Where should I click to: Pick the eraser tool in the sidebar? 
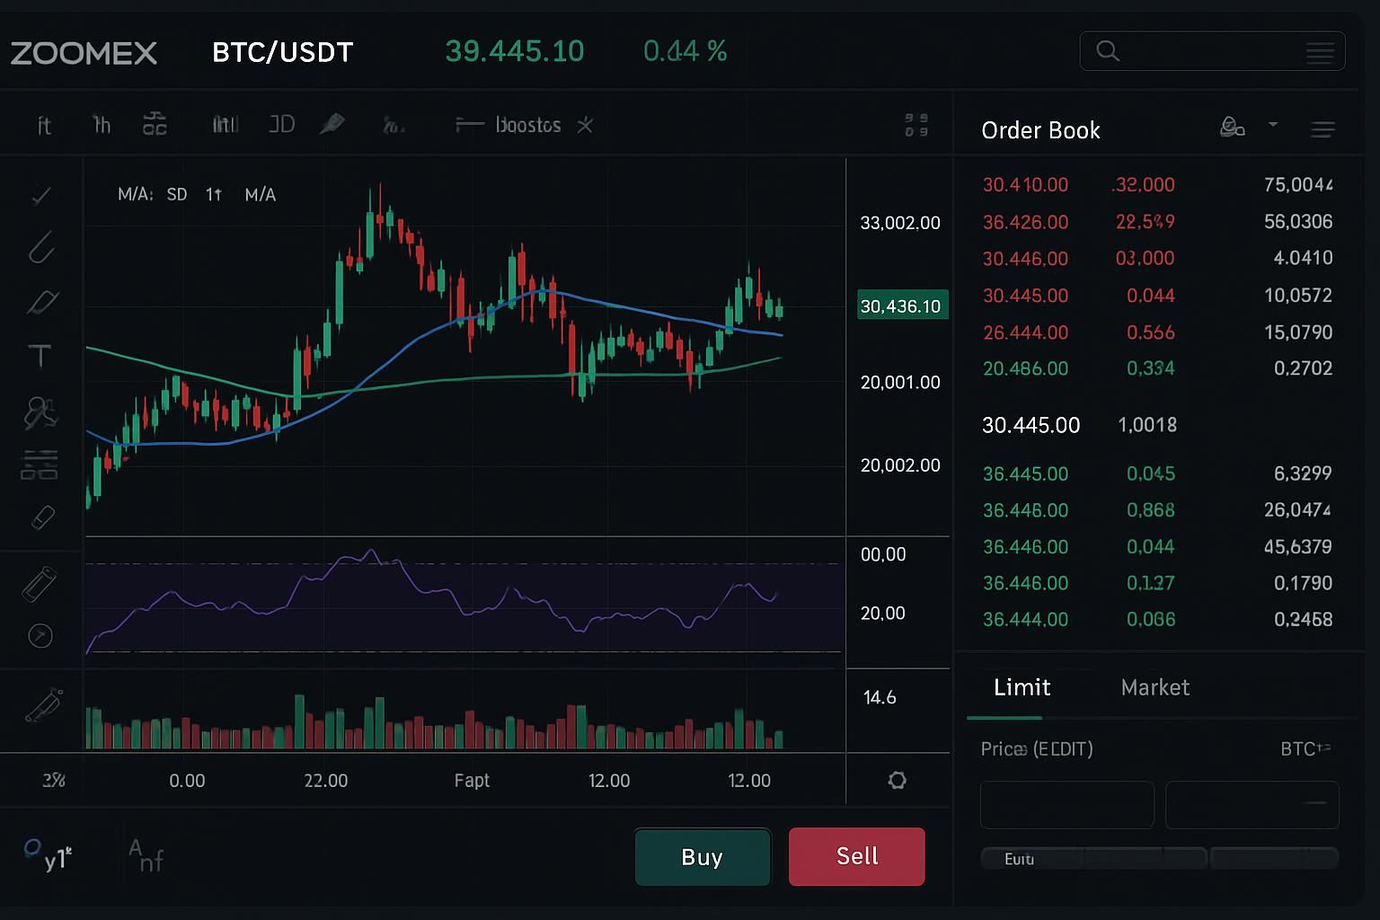point(42,518)
